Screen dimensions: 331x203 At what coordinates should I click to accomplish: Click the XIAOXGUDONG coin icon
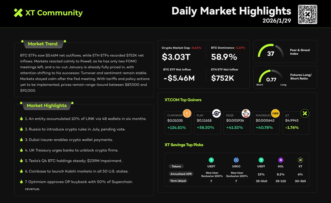pos(275,113)
